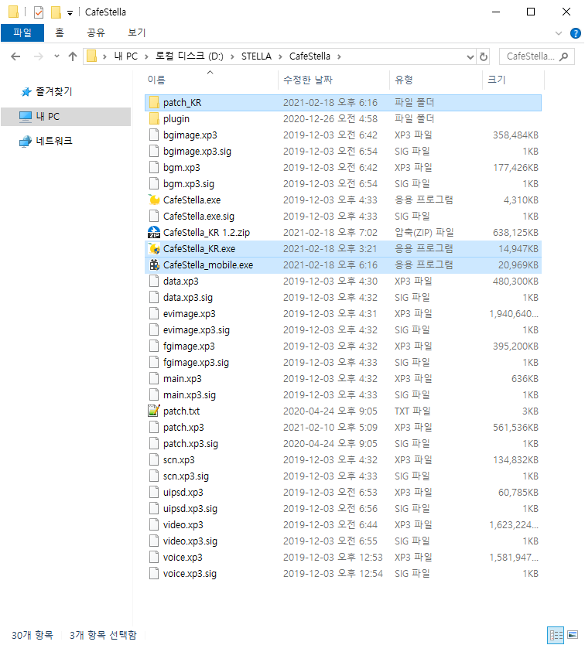Open recent locations dropdown arrow
This screenshot has width=585, height=645.
click(56, 56)
